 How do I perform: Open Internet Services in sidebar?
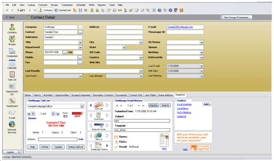click(x=12, y=127)
